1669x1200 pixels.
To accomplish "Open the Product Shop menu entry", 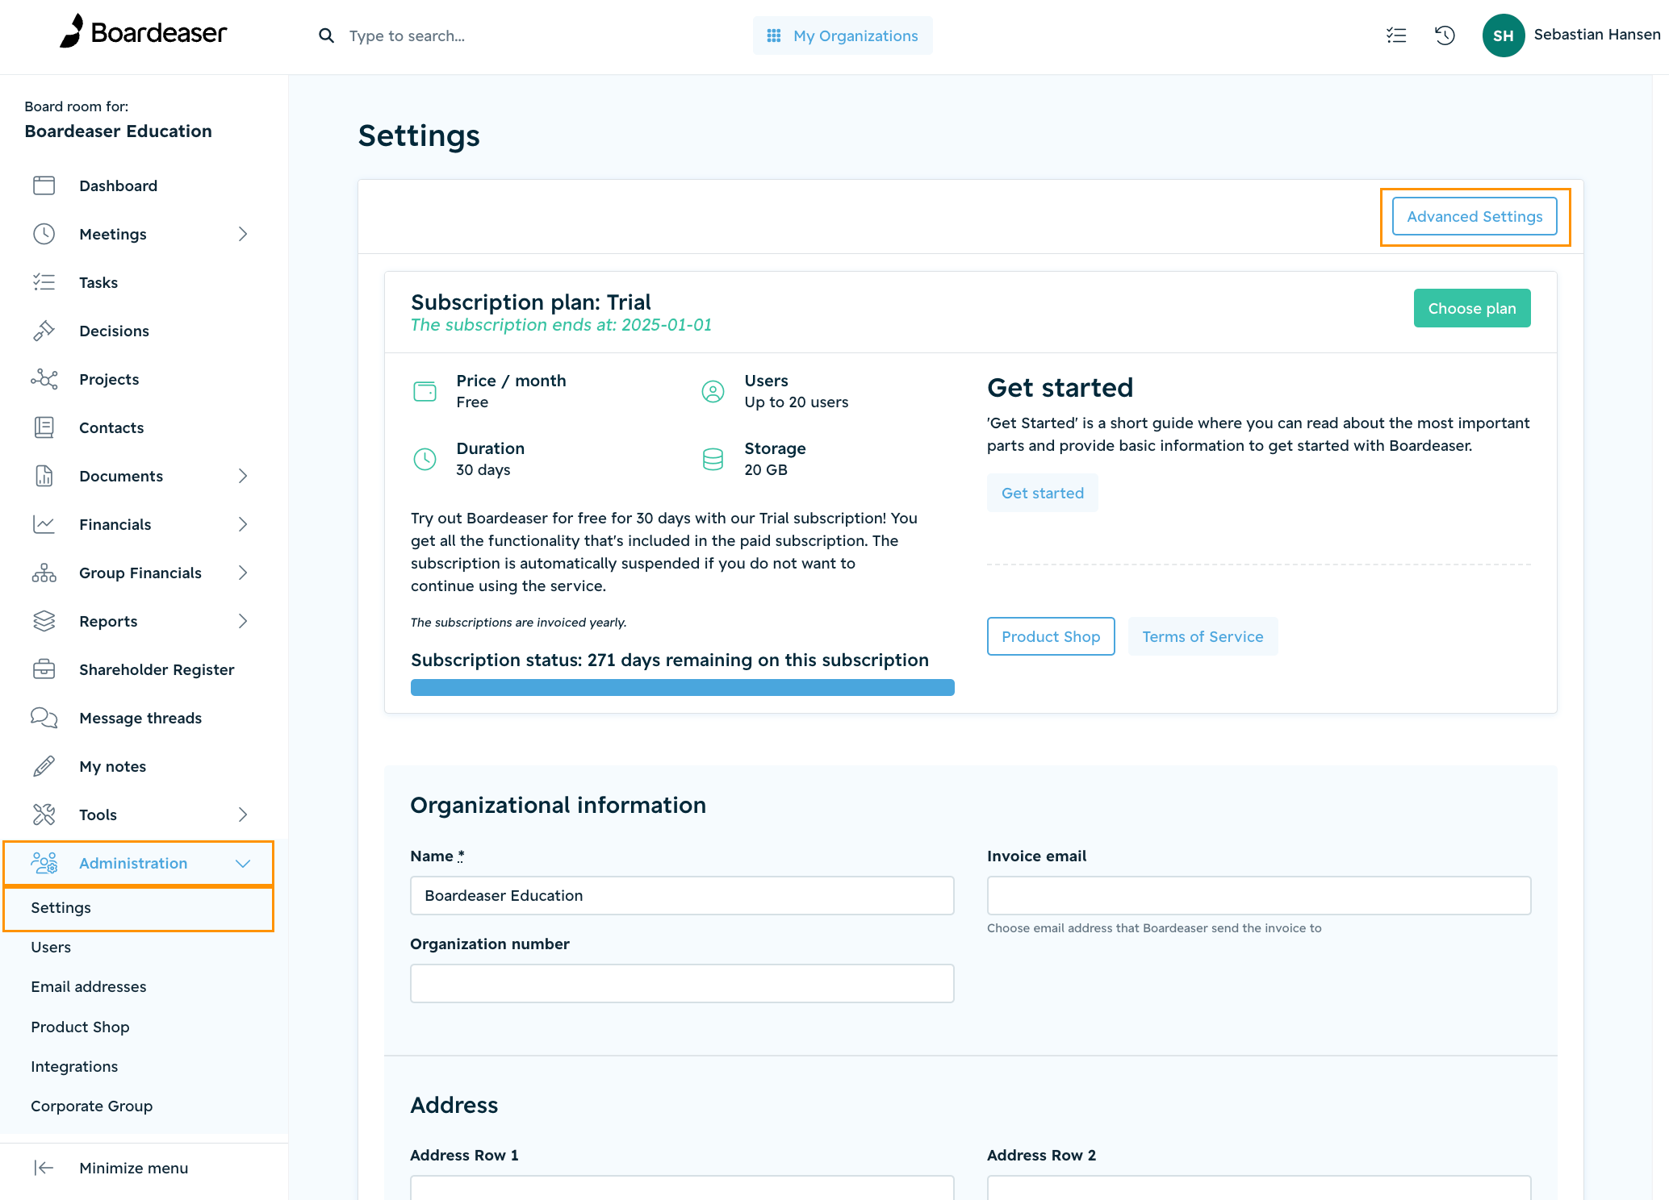I will (x=80, y=1027).
